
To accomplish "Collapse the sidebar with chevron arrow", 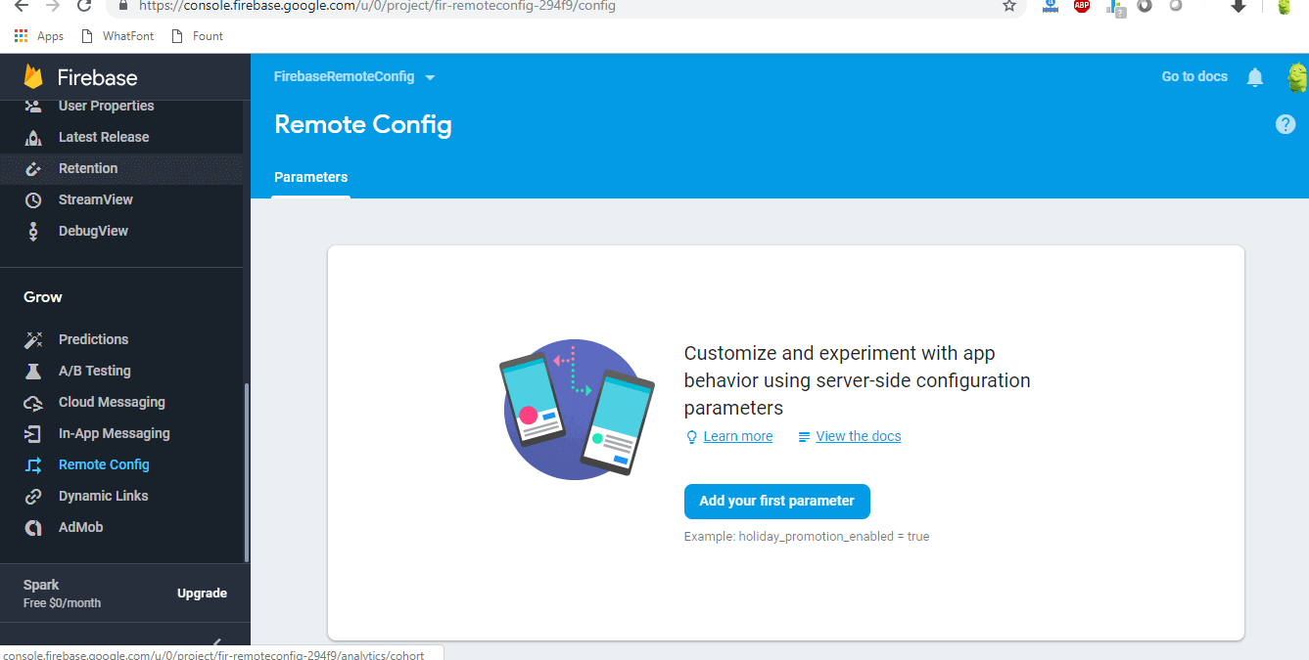I will 216,643.
